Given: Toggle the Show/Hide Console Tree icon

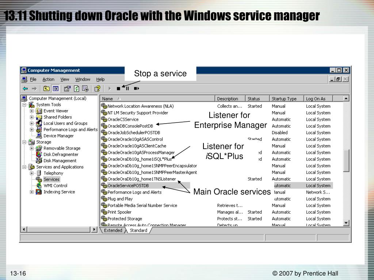Looking at the screenshot, I should [56, 89].
